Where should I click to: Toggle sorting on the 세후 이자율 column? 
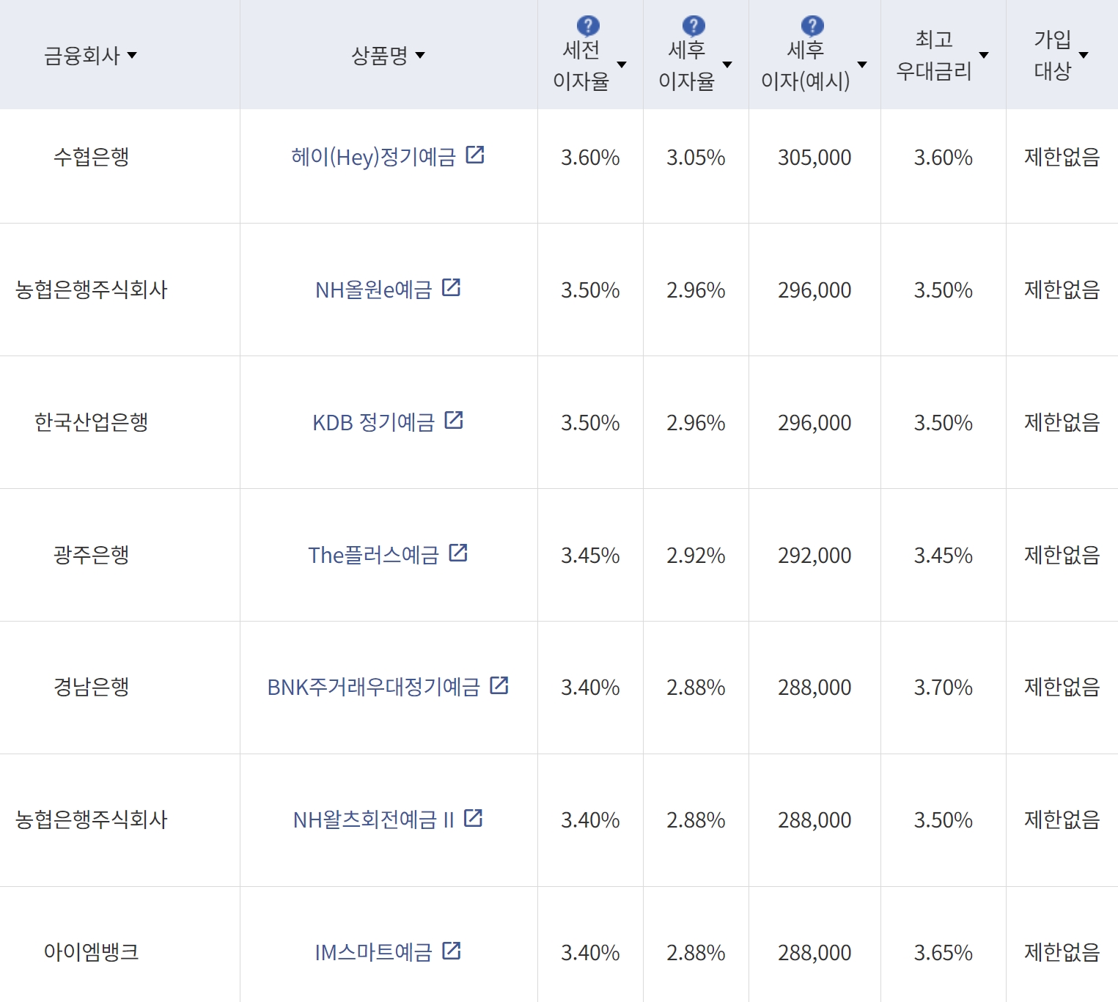(x=727, y=65)
